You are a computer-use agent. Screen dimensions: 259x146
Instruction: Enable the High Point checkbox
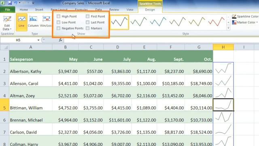(x=58, y=16)
